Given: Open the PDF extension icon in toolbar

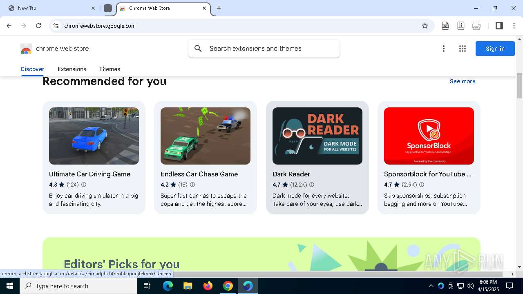Looking at the screenshot, I should click(x=445, y=26).
